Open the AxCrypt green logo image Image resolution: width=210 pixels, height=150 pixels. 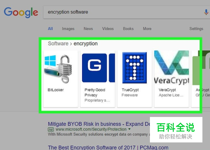point(201,68)
